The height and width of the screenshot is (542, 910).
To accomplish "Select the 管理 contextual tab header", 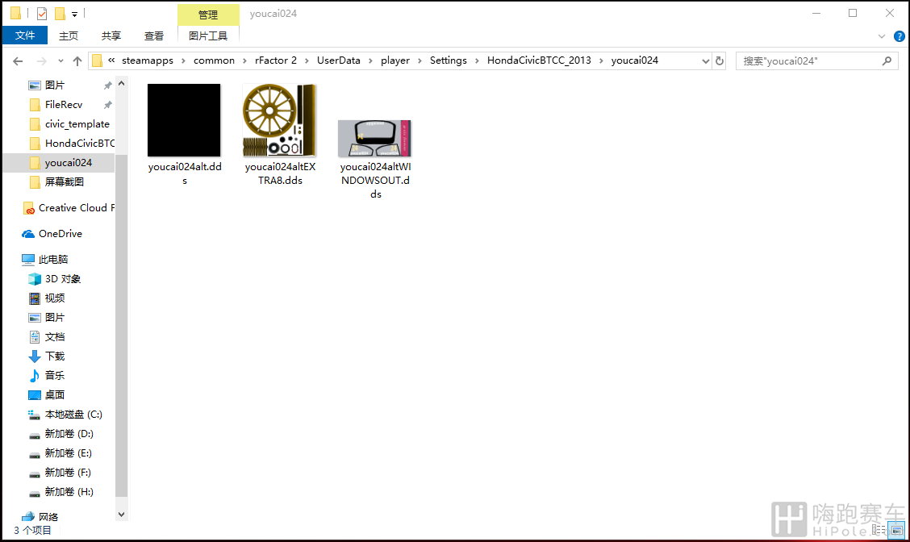I will point(208,15).
